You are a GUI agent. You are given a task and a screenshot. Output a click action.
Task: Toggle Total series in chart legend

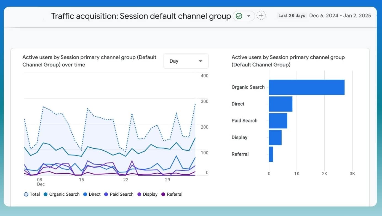pyautogui.click(x=32, y=194)
